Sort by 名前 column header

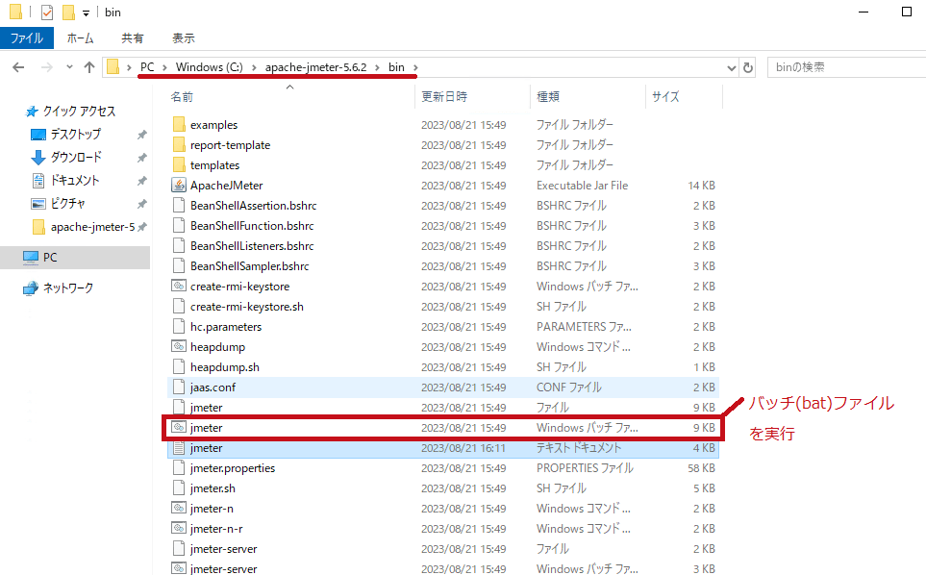coord(182,97)
